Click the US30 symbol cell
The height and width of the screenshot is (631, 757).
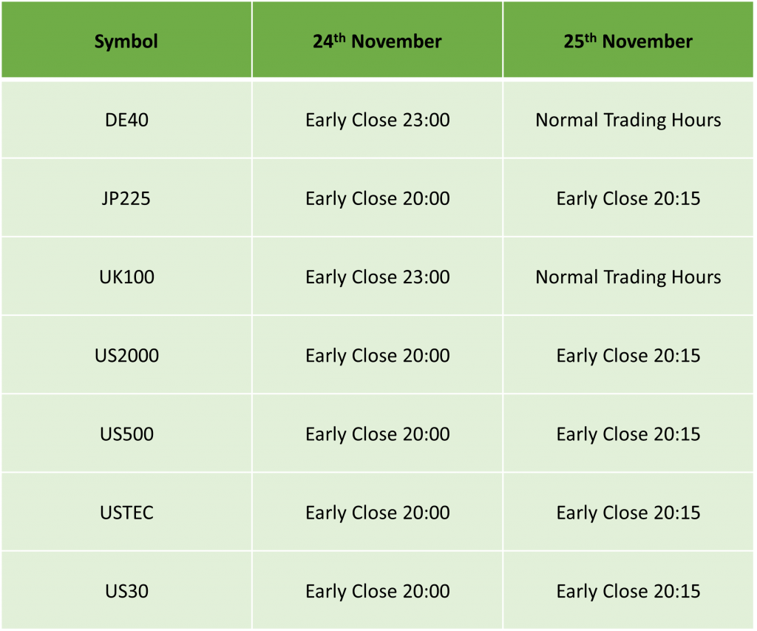coord(126,590)
